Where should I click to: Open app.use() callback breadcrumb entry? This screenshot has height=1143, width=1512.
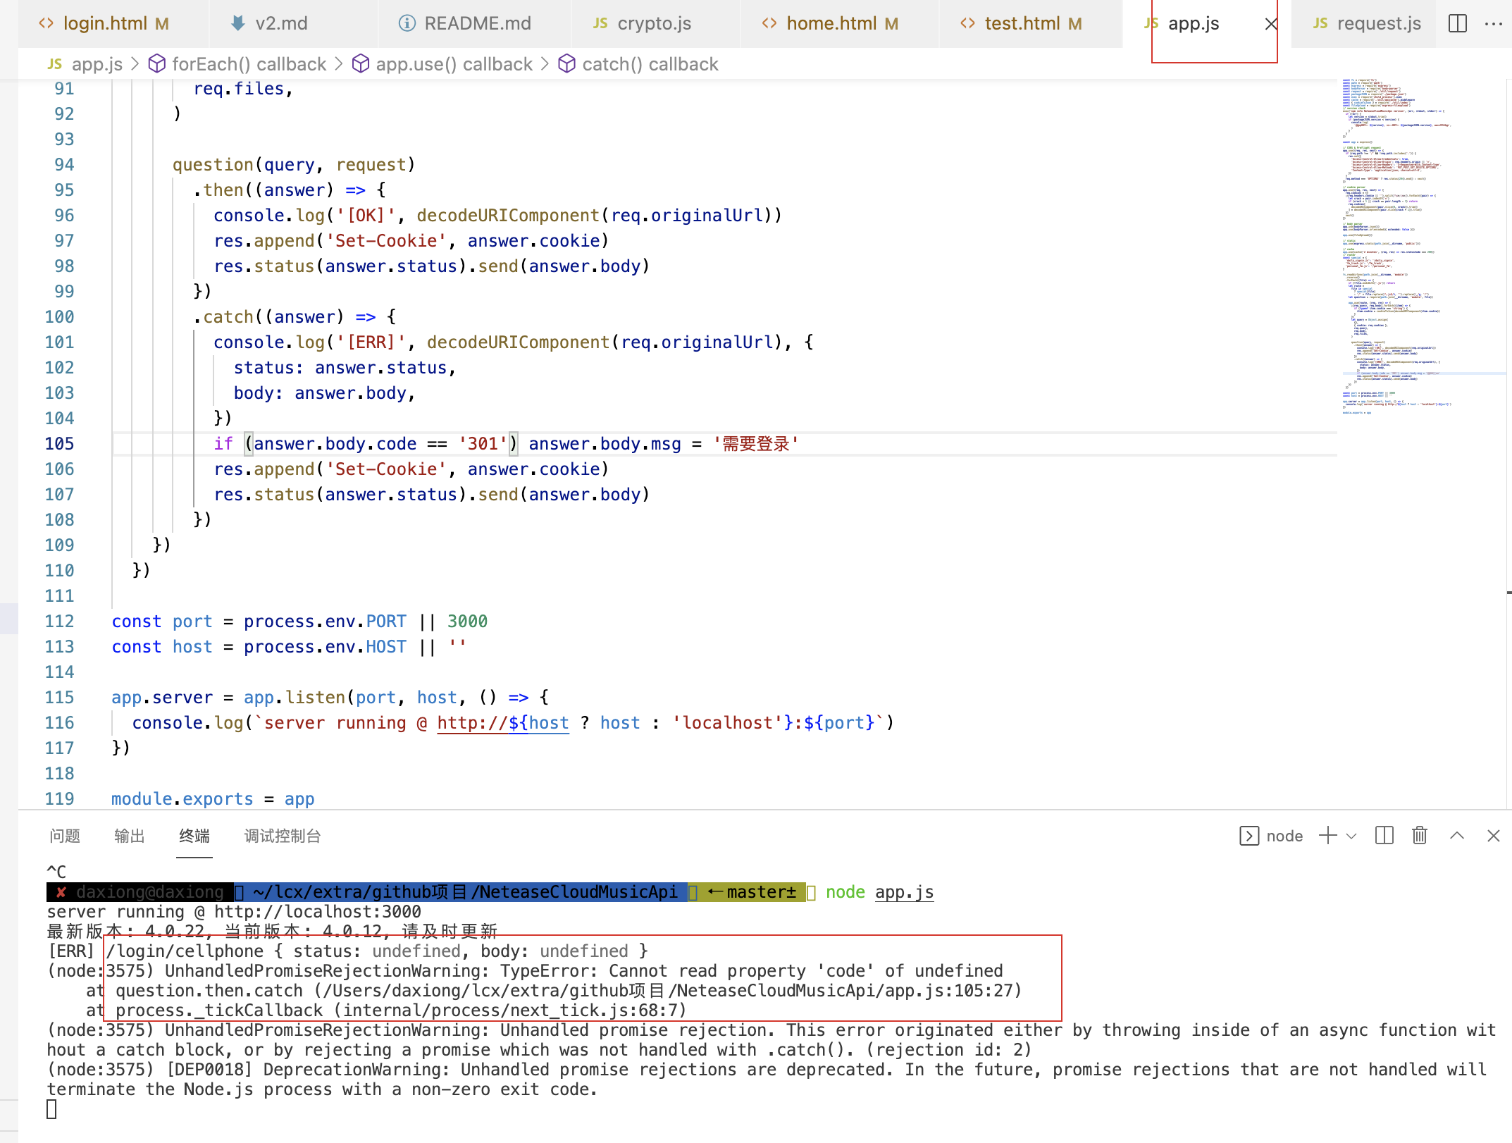tap(453, 63)
